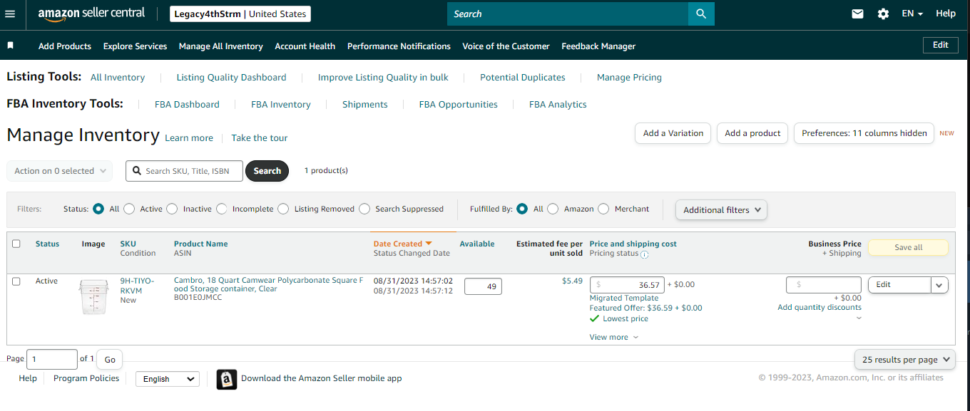Open the FBA Inventory link
The image size is (970, 411).
coord(281,104)
